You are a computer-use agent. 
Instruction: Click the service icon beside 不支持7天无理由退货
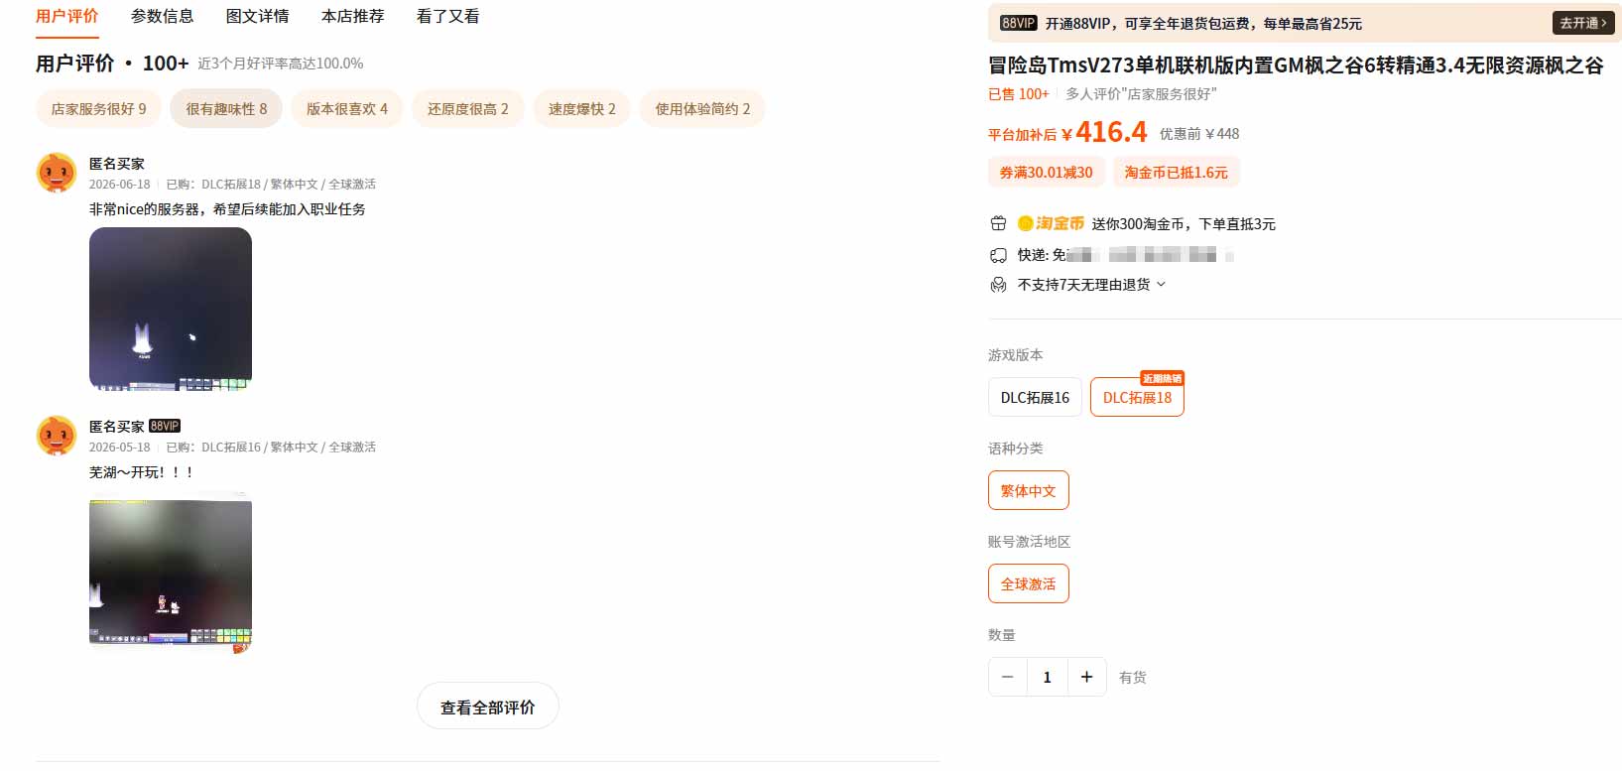coord(998,285)
